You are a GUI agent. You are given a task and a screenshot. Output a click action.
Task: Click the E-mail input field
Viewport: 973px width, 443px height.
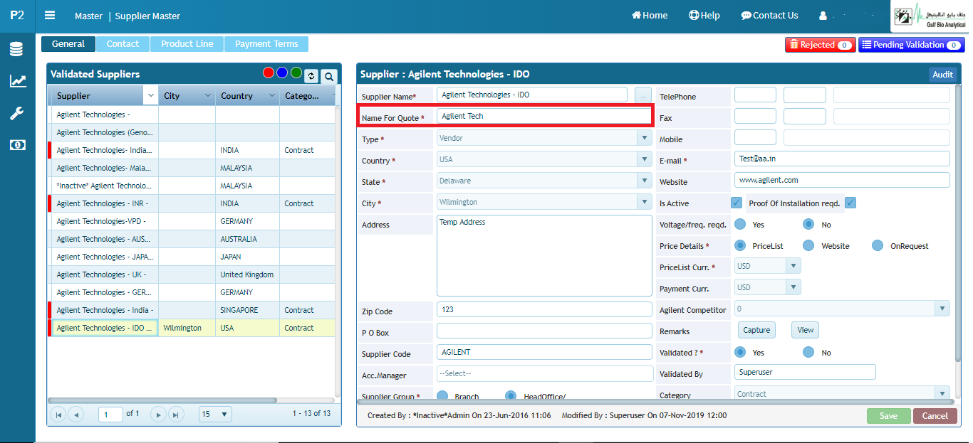(x=842, y=159)
